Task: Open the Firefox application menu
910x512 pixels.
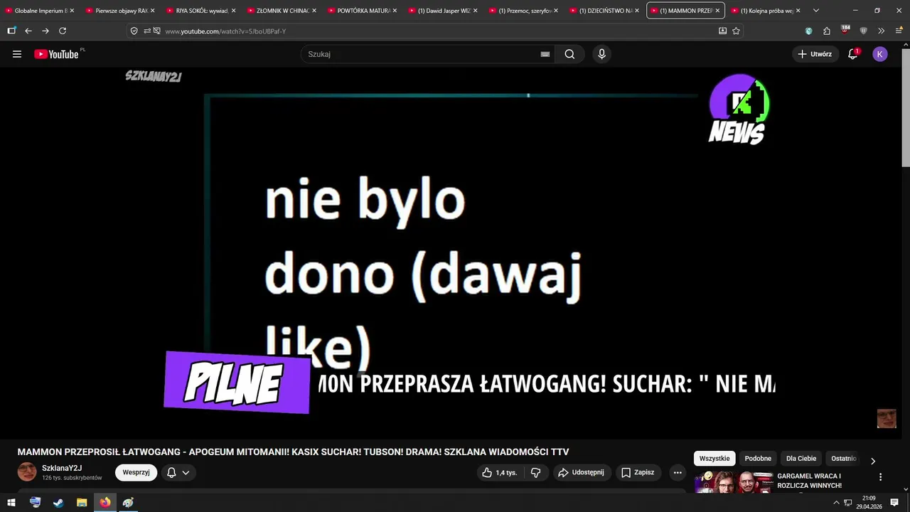Action: click(x=899, y=31)
